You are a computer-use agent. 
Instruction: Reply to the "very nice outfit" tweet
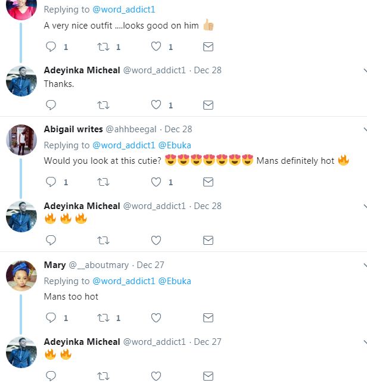(51, 46)
